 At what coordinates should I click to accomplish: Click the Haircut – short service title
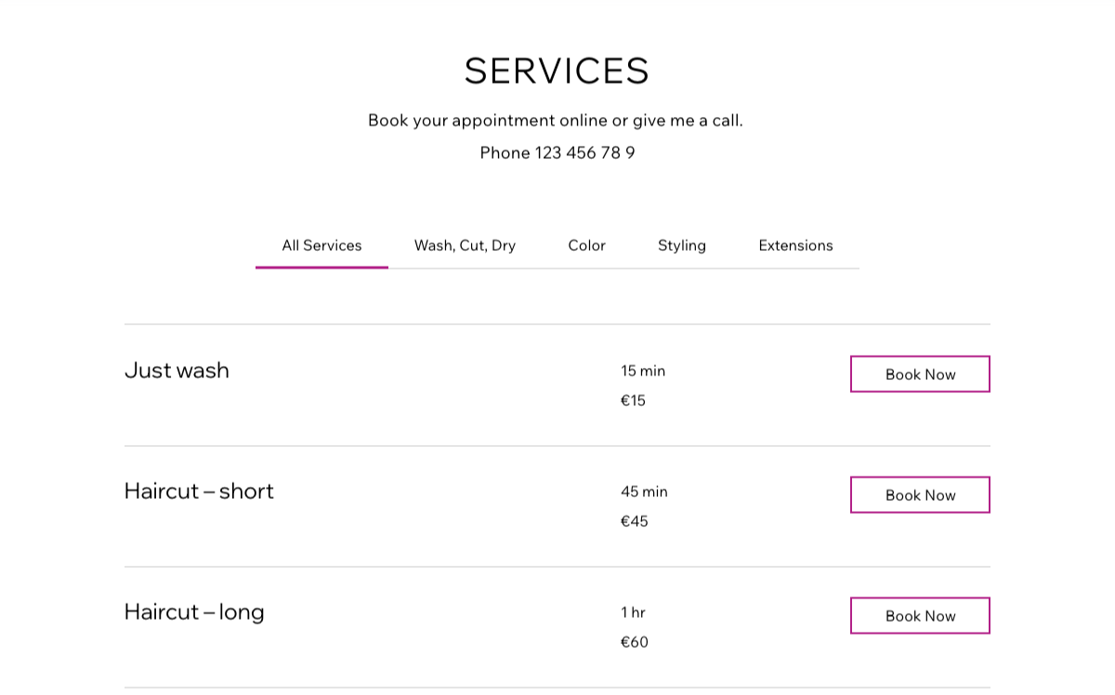199,492
